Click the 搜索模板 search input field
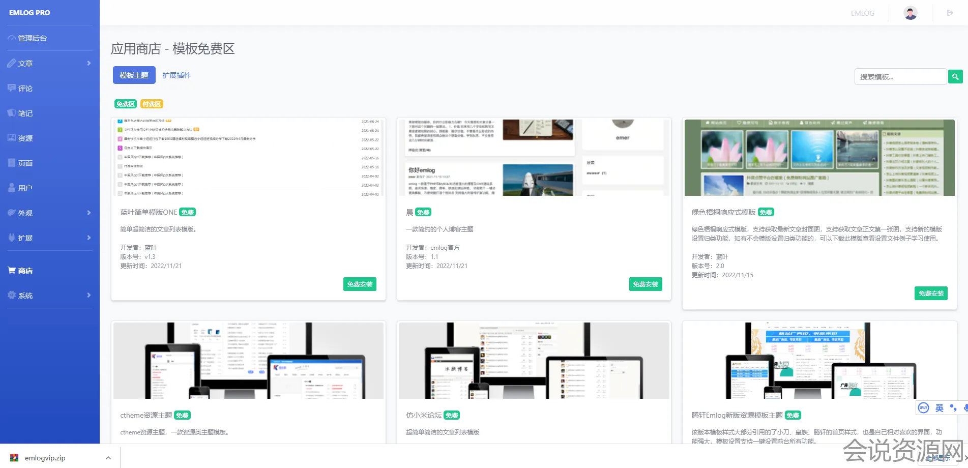The width and height of the screenshot is (968, 468). (x=900, y=77)
